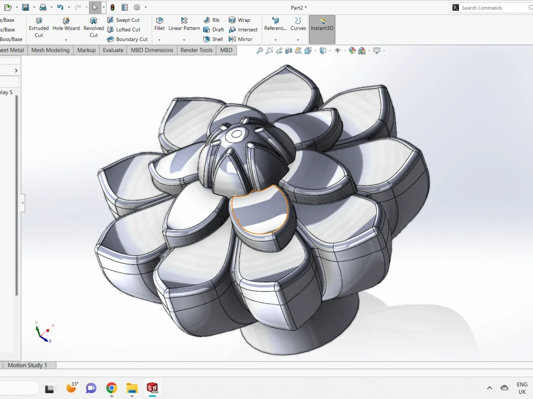This screenshot has width=533, height=399.
Task: Switch to the Evaluate tab
Action: tap(112, 49)
